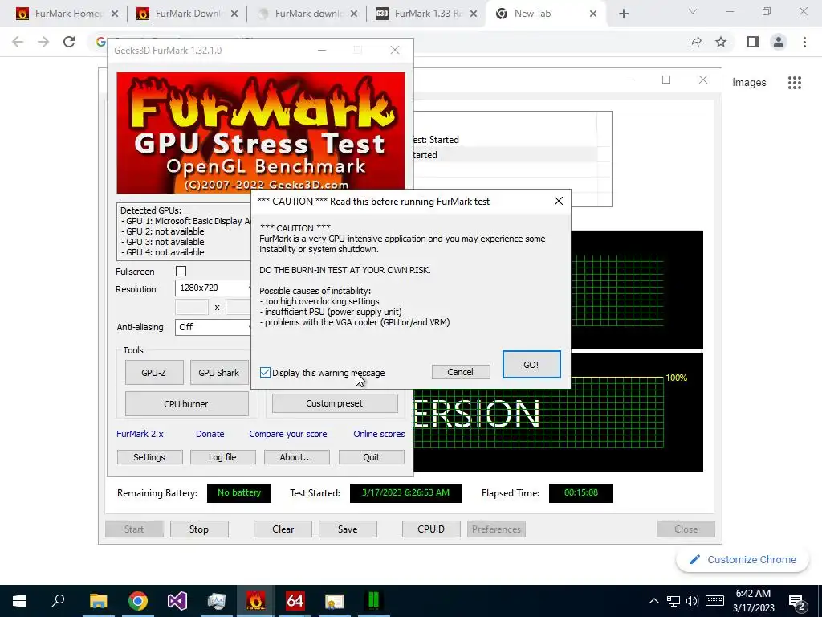Launch GPU Shark tool
This screenshot has height=617, width=822.
218,373
